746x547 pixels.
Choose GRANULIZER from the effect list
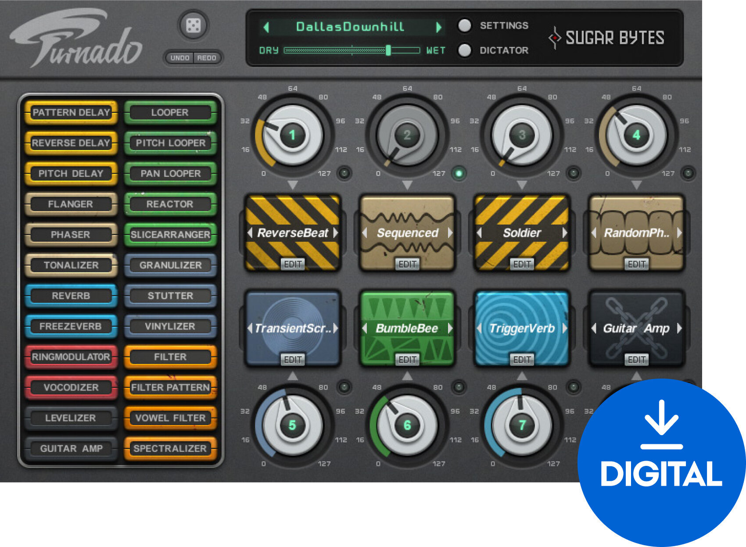pyautogui.click(x=170, y=265)
